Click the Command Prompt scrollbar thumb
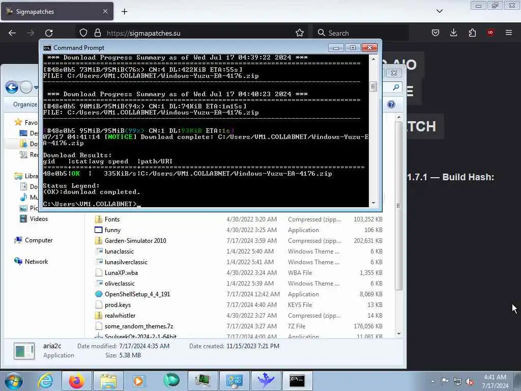521x391 pixels. click(373, 87)
